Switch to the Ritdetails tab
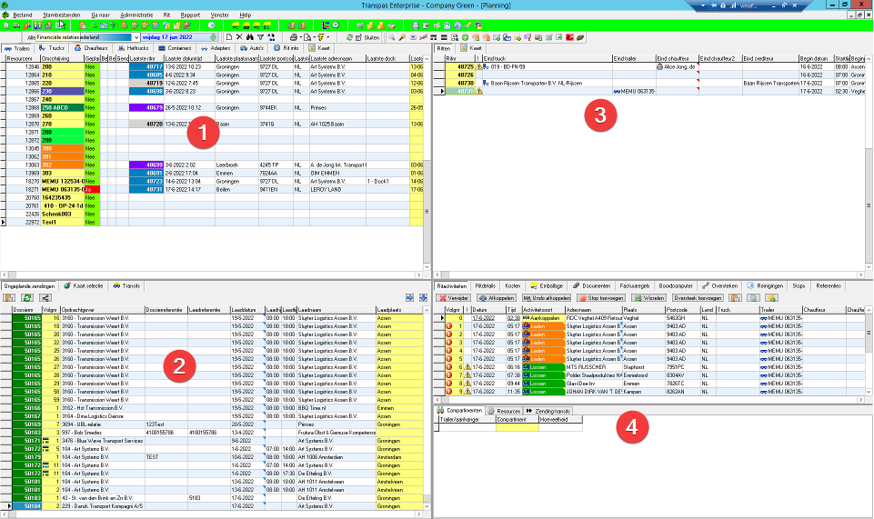Viewport: 874px width, 519px height. 486,285
